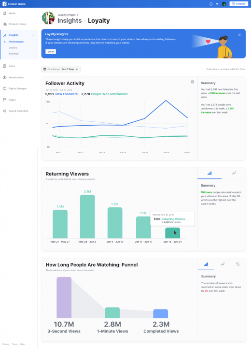Click the Home icon in sidebar
The image size is (251, 349).
(x=4, y=13)
